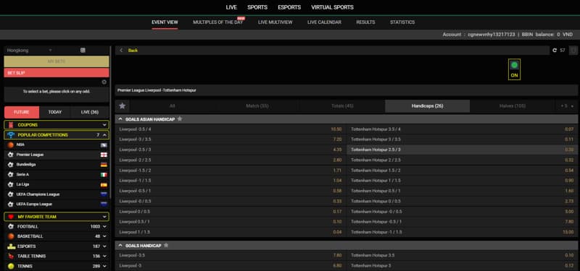Expand the Coupons section chevron
This screenshot has height=271, width=580.
(104, 125)
